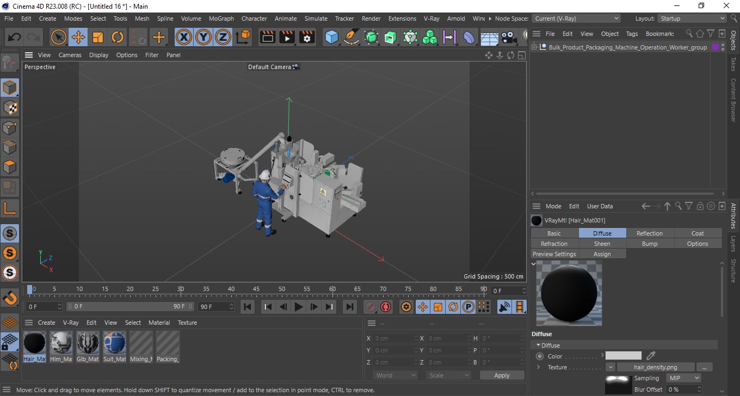
Task: Toggle Autokeying button
Action: coord(386,307)
